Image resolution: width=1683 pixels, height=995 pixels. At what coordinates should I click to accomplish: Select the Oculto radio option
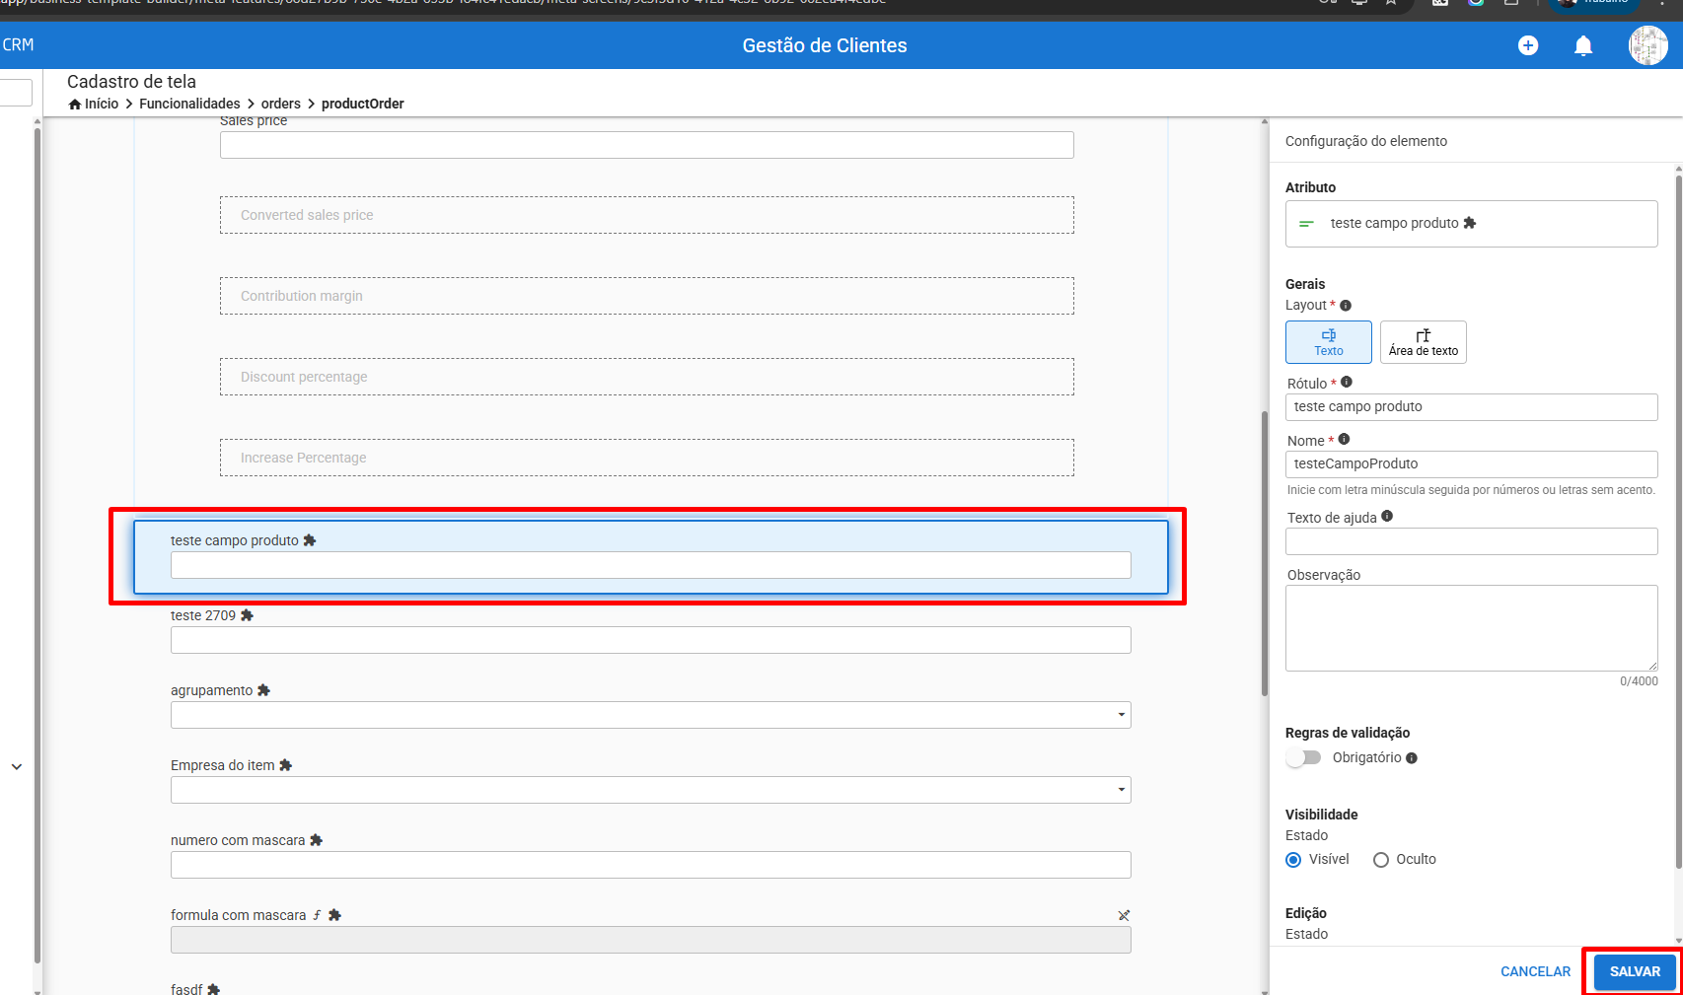1381,860
